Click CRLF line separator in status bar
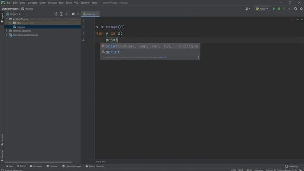Screen dimensions: 304x171 pyautogui.click(x=240, y=170)
